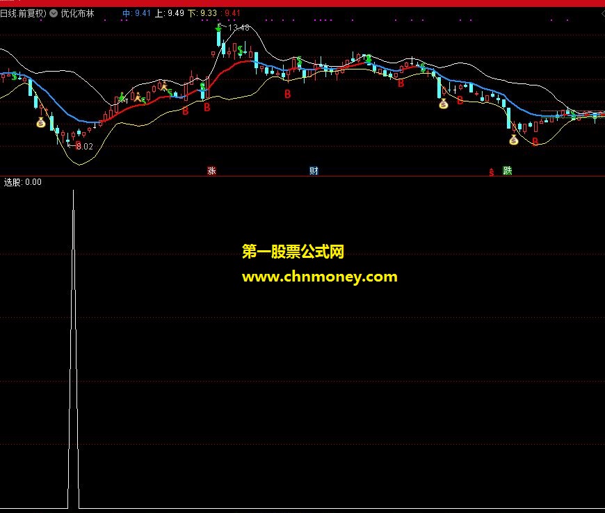
Task: Select the 上: 9.49 upper band value
Action: click(170, 13)
